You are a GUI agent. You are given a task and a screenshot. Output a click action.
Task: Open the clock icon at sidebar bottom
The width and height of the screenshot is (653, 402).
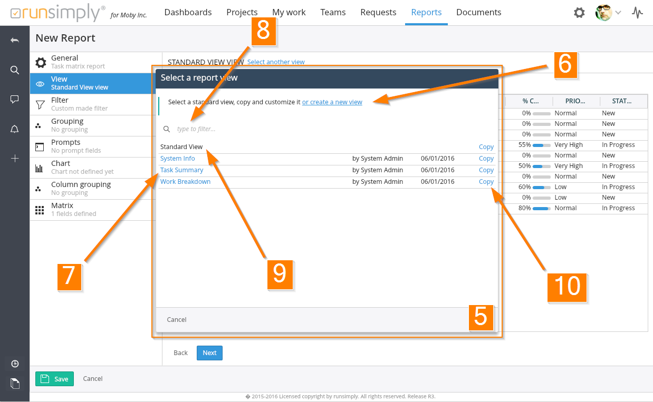15,364
